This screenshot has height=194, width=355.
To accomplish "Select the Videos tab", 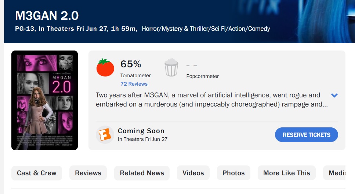I will pyautogui.click(x=193, y=173).
